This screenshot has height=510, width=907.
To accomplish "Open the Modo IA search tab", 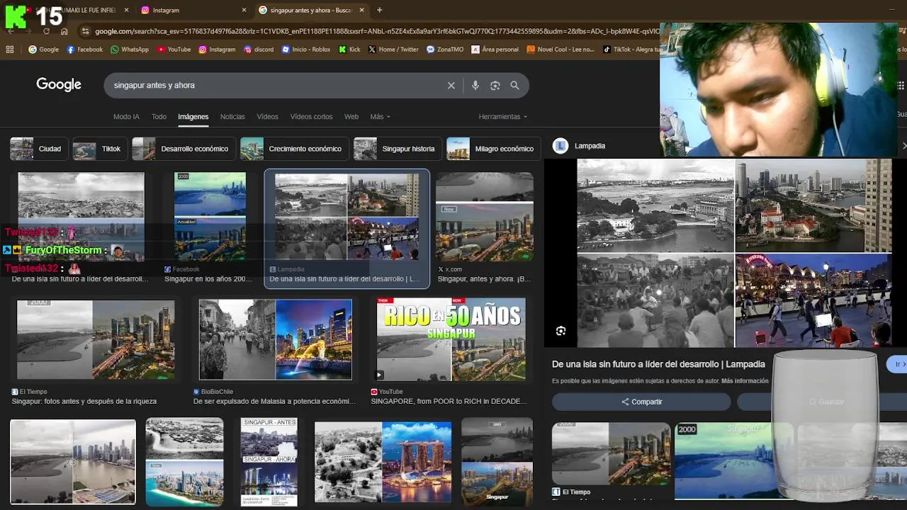I will [126, 117].
